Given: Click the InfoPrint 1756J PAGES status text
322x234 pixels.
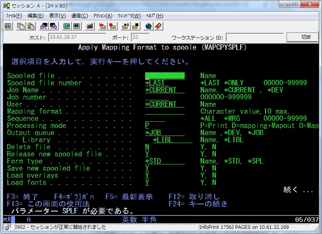Looking at the screenshot, I should (244, 227).
